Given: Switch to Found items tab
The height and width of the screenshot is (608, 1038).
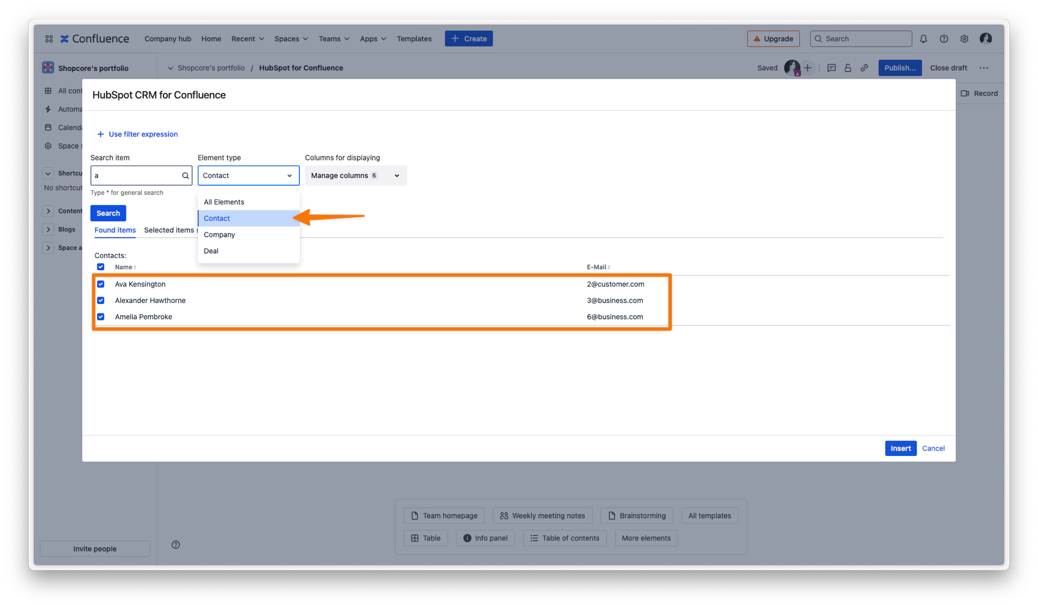Looking at the screenshot, I should [x=115, y=230].
